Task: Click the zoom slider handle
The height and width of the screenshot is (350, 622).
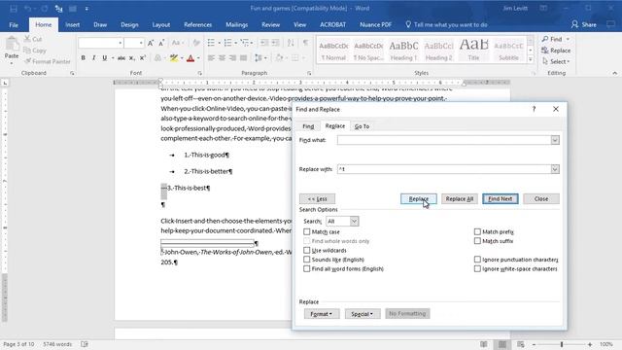Action: 562,344
